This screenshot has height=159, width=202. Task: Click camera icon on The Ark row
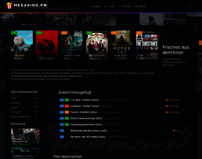pyautogui.click(x=167, y=112)
